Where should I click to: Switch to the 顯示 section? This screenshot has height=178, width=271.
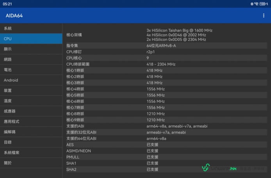coord(31,49)
